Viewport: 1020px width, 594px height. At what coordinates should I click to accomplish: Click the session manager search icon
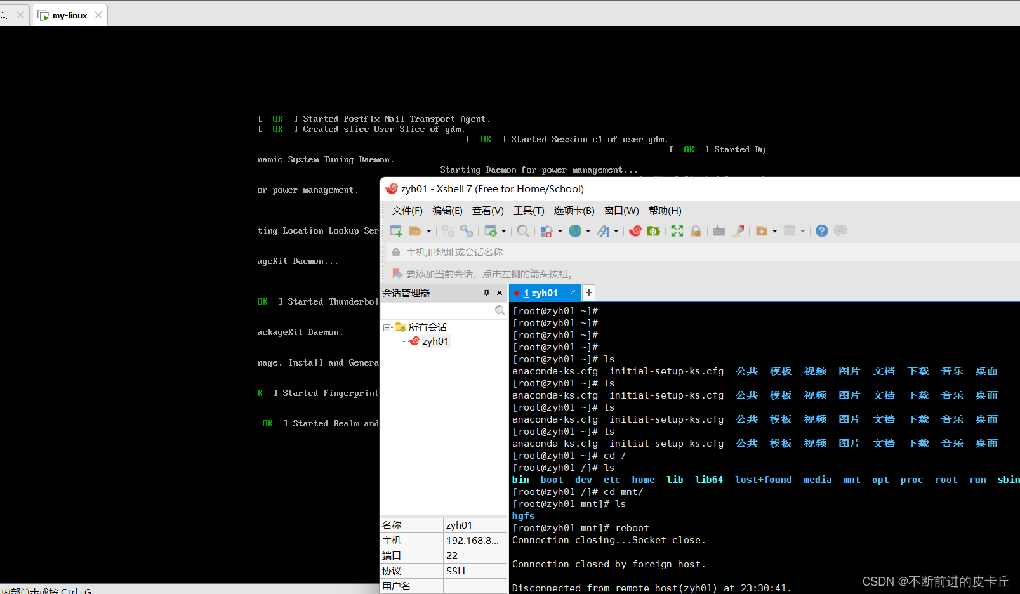(x=500, y=310)
